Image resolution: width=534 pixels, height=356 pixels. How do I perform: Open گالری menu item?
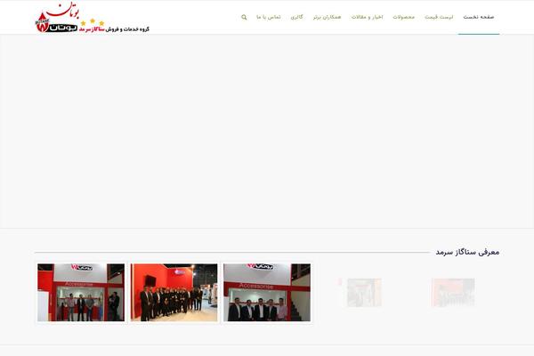pos(296,17)
